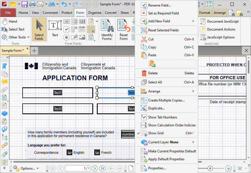Open the Links side panel

point(4,145)
